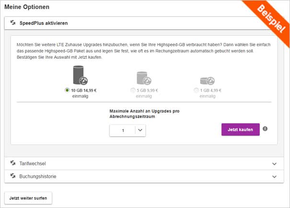Screen dimensions: 290x208
Task: Expand Tarifwechsel using its chevron
Action: [x=274, y=164]
